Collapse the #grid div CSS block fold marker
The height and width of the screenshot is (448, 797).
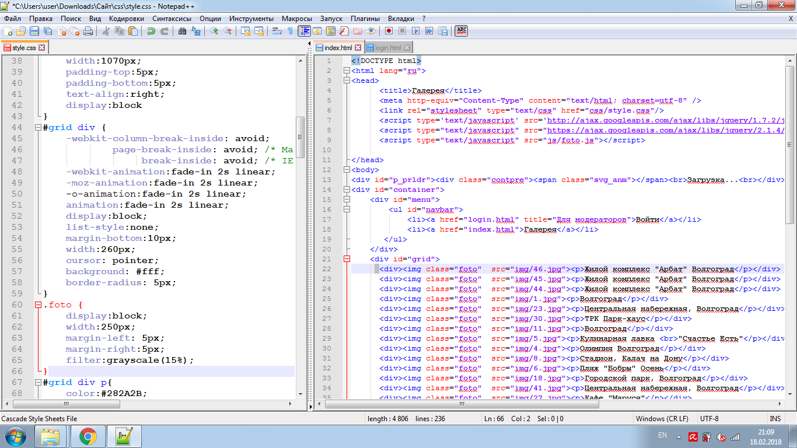[x=38, y=127]
